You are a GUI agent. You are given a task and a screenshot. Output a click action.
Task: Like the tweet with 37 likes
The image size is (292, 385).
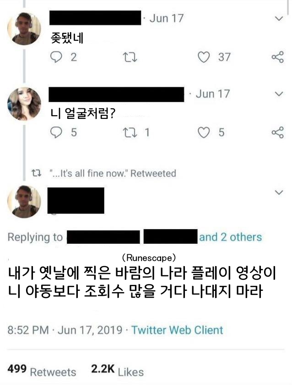205,58
